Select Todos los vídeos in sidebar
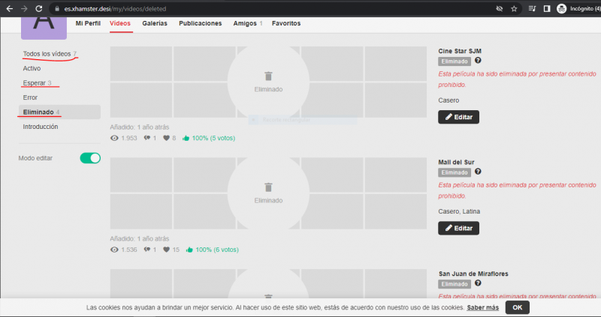601x317 pixels. (x=47, y=54)
